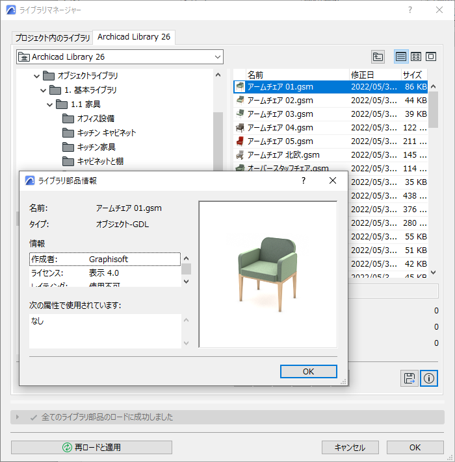Screen dimensions: 455x462
Task: Click the なし usage list box
Action: [105, 331]
